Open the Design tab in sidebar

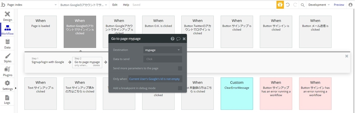(x=7, y=16)
